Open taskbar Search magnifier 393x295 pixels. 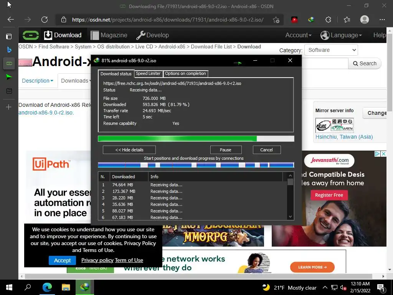pos(28,287)
